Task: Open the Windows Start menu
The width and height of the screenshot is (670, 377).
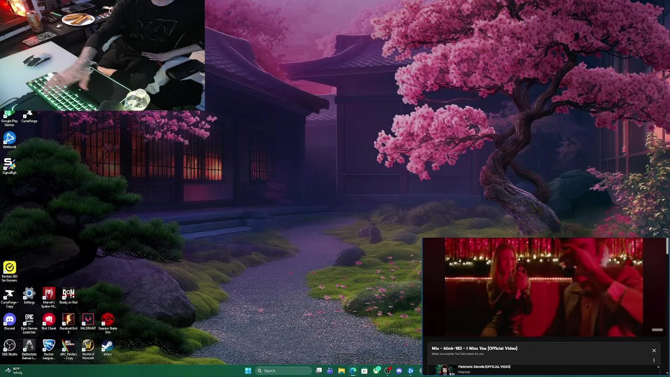Action: [x=248, y=371]
